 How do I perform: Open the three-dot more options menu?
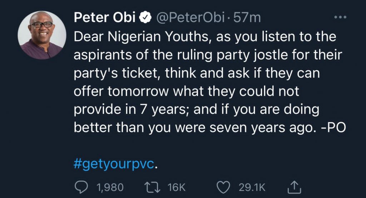click(340, 17)
